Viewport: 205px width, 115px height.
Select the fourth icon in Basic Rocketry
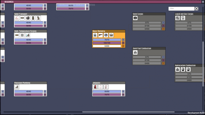(111, 35)
